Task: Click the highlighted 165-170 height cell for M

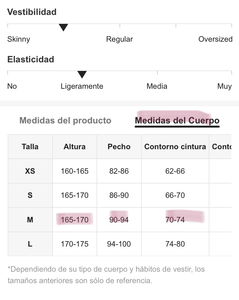Action: [75, 220]
